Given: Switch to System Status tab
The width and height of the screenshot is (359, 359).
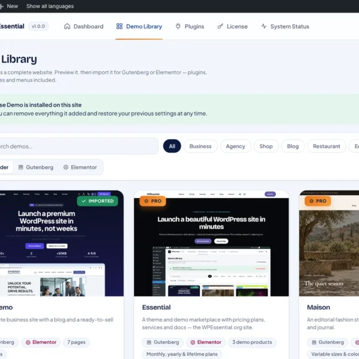Looking at the screenshot, I should tap(285, 26).
